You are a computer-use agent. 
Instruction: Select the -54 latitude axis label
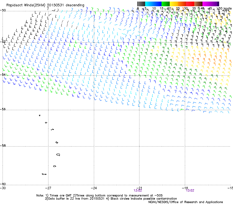coord(3,74)
